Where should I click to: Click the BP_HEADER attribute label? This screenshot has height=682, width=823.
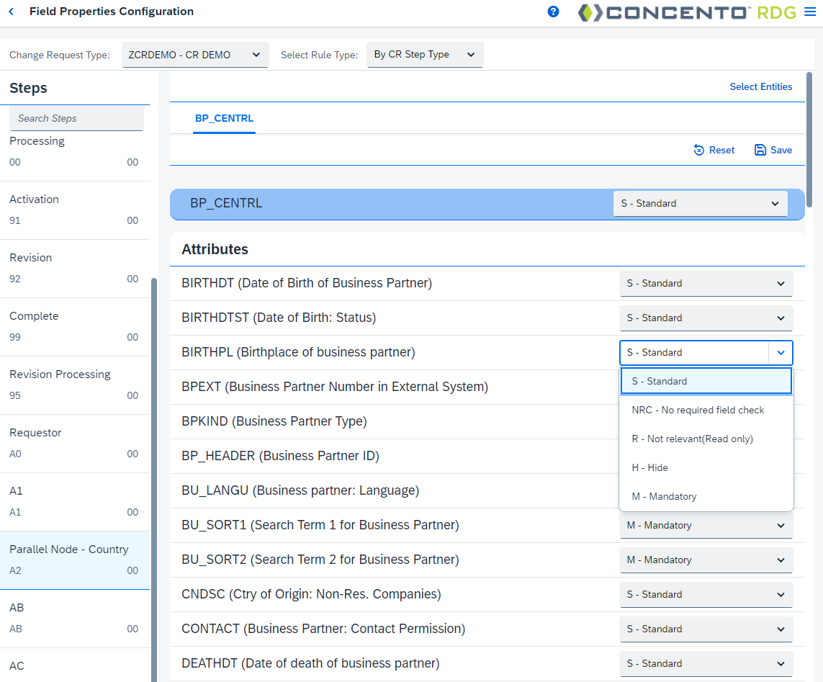[x=280, y=456]
